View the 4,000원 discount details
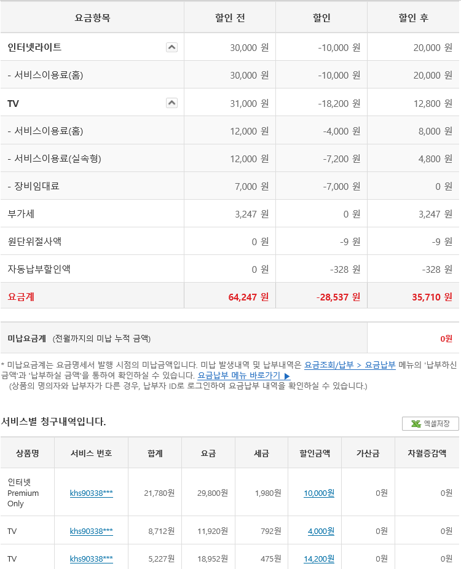 pyautogui.click(x=321, y=531)
